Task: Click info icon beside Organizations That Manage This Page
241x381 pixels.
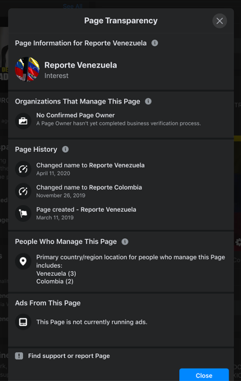Action: [x=148, y=101]
